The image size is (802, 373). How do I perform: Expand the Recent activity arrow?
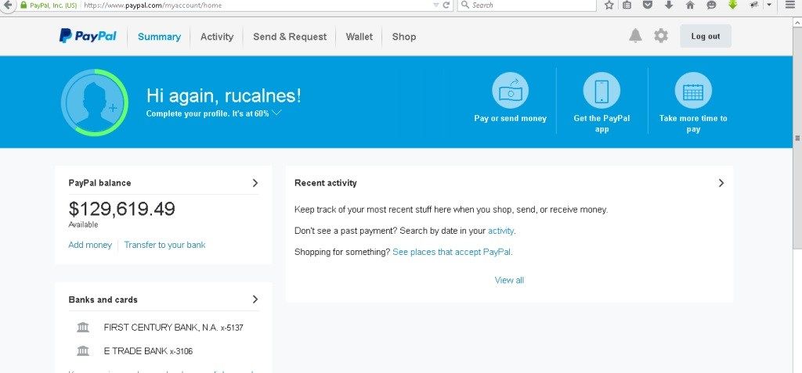coord(721,183)
